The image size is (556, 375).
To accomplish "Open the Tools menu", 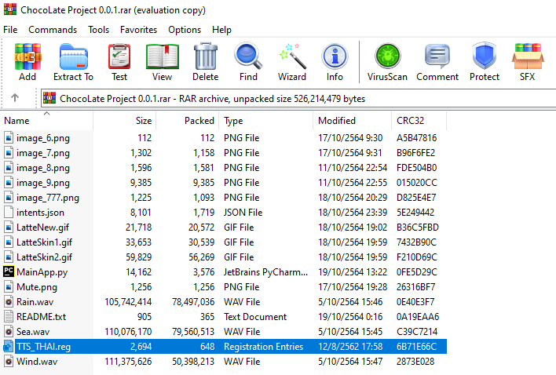I will click(99, 30).
